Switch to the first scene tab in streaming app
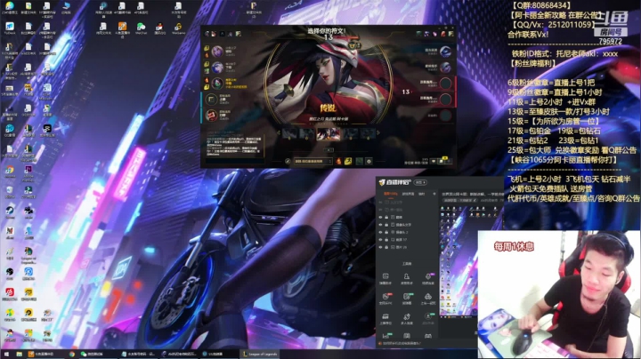Screen dimensions: 641x359 tap(391, 194)
